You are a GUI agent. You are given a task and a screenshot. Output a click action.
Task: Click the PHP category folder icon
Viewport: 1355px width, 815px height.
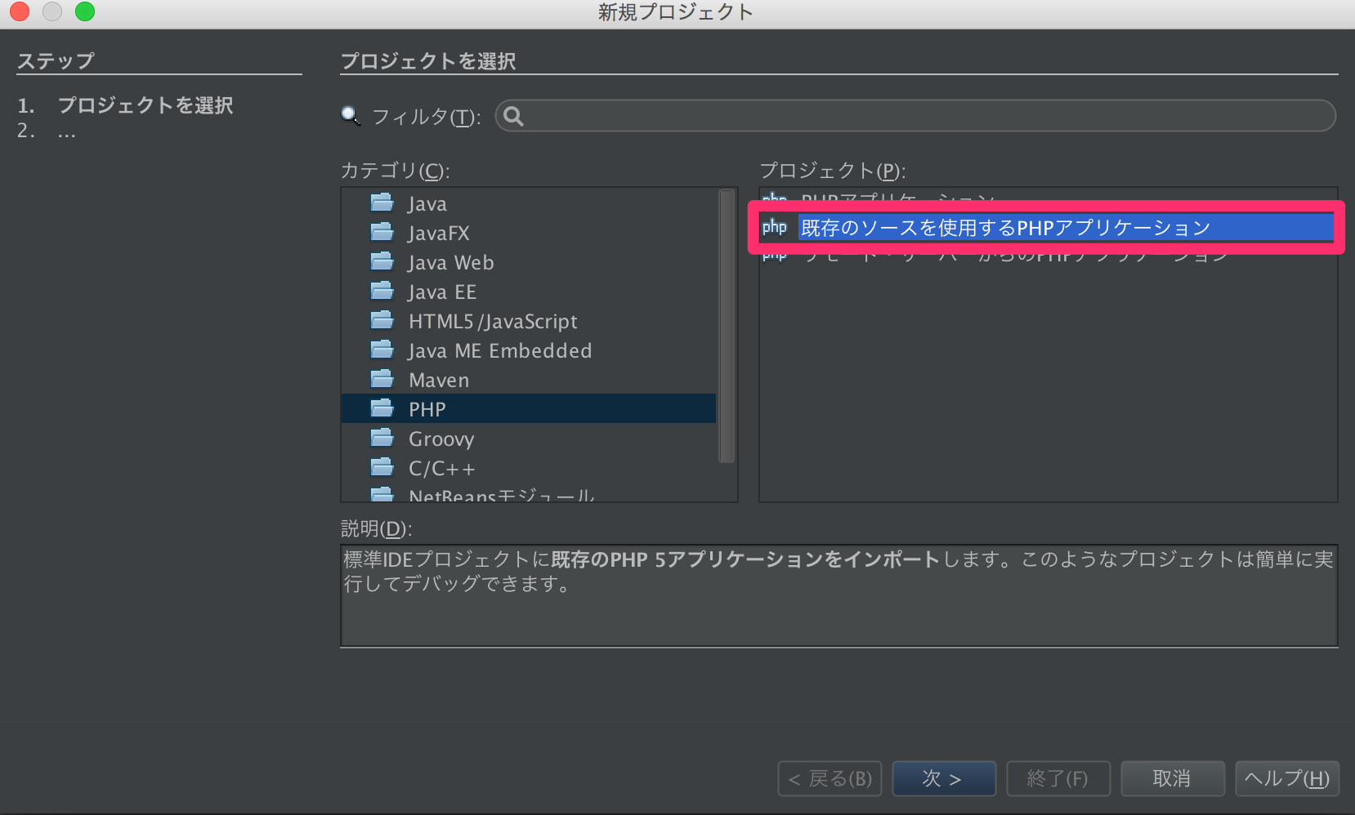pos(382,407)
